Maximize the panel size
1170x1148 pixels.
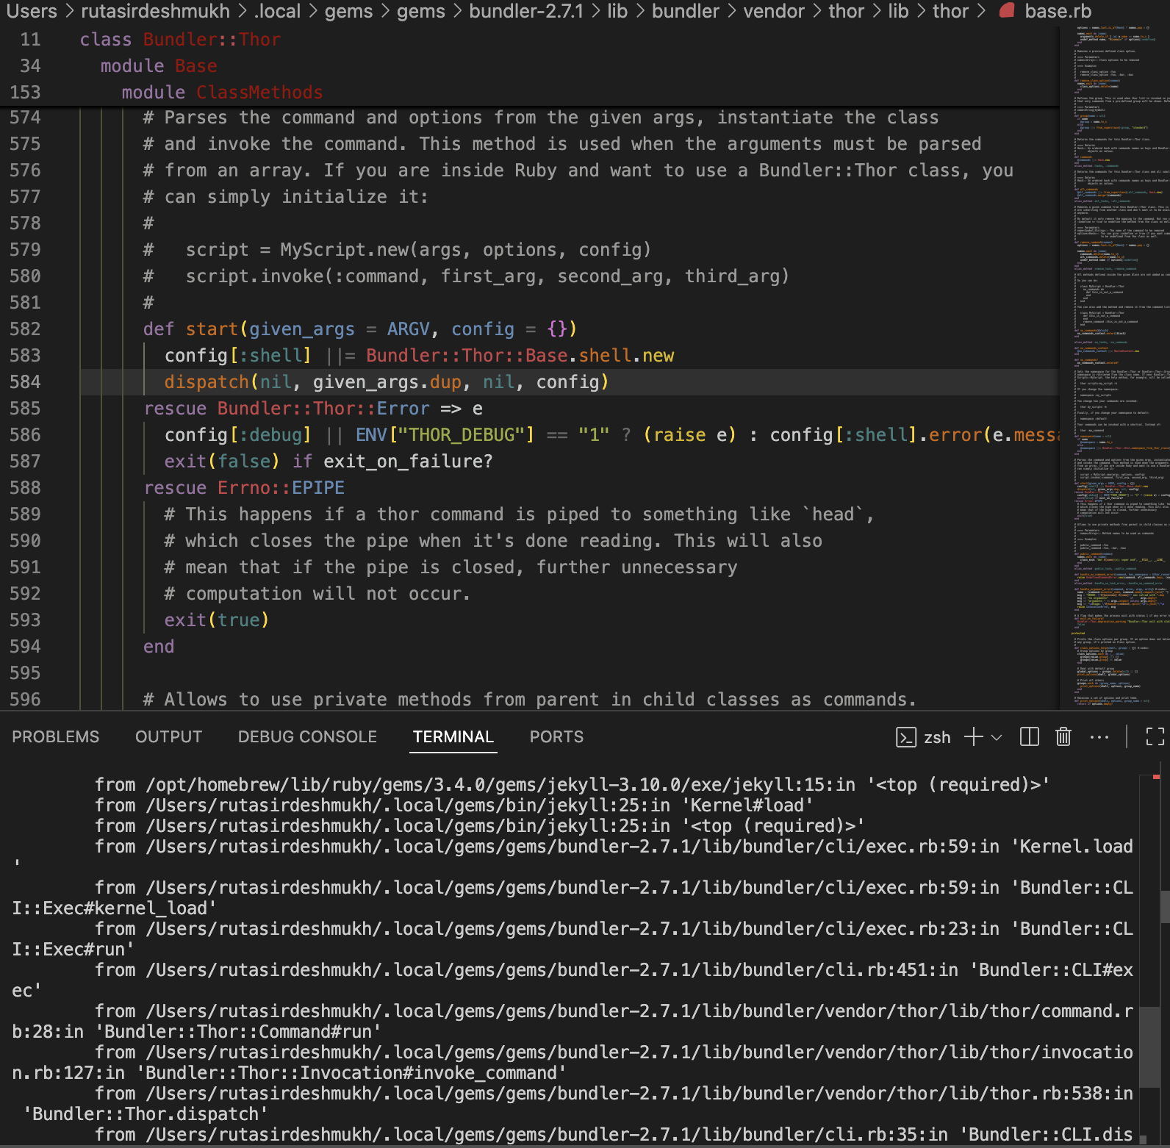1155,737
